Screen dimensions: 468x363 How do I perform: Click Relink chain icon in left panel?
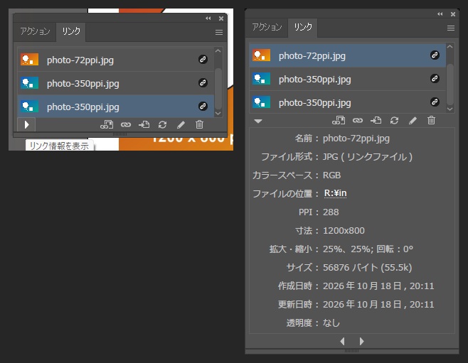coord(126,124)
